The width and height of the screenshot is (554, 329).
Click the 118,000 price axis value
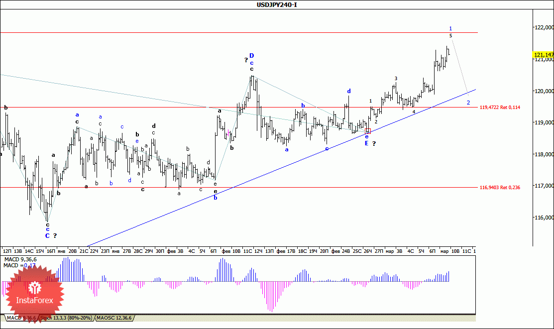coord(544,154)
